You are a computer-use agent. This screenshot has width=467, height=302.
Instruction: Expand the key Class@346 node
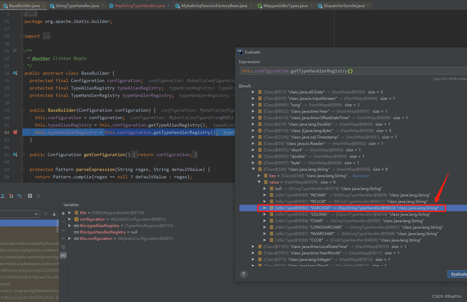[x=259, y=176]
